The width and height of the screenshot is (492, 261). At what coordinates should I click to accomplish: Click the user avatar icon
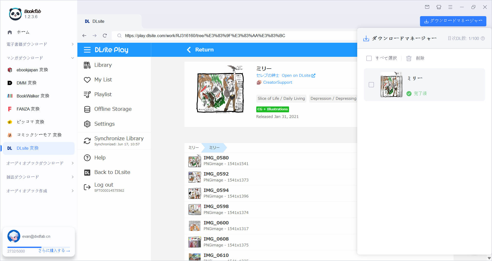(14, 236)
